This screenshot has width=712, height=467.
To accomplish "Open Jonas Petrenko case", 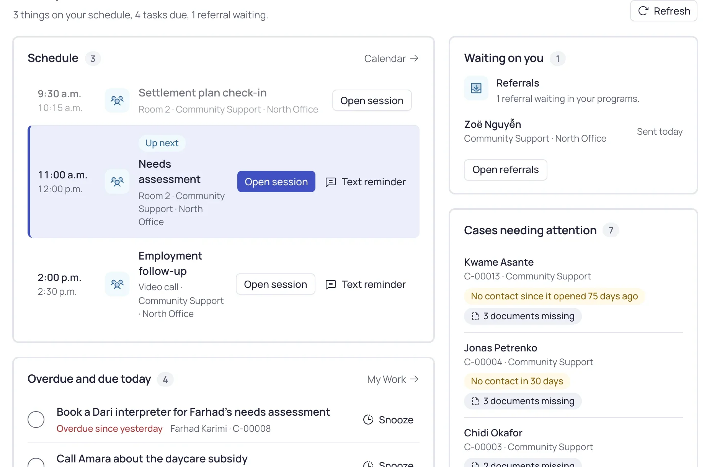I will click(x=501, y=348).
